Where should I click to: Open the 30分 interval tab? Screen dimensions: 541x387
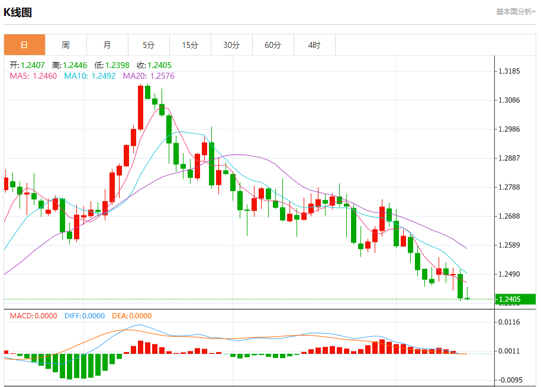tap(231, 45)
